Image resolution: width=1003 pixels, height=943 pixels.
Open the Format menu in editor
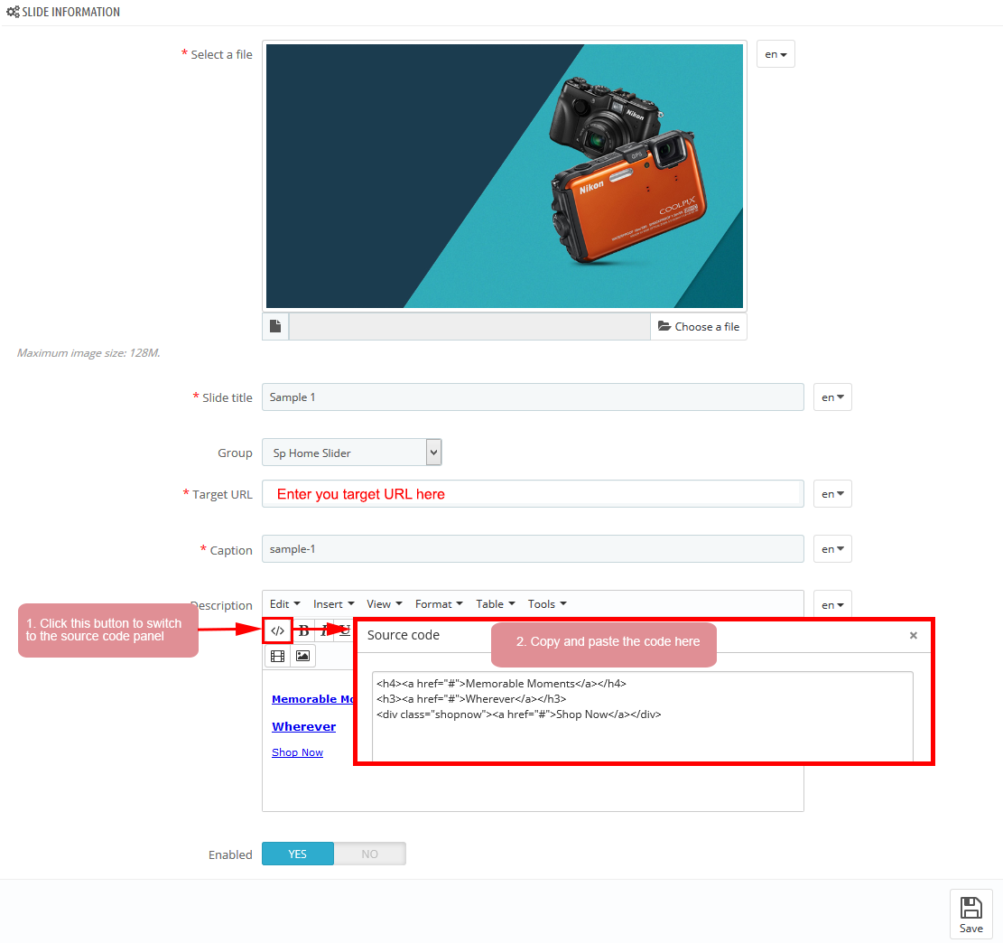439,604
